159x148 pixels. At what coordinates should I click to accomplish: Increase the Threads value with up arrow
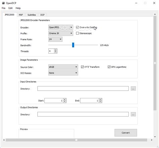pyautogui.click(x=56, y=50)
